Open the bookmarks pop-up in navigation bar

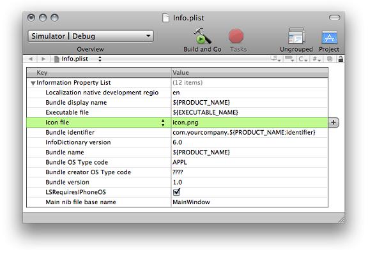(275, 59)
